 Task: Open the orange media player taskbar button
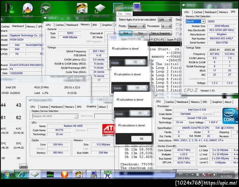[65, 174]
